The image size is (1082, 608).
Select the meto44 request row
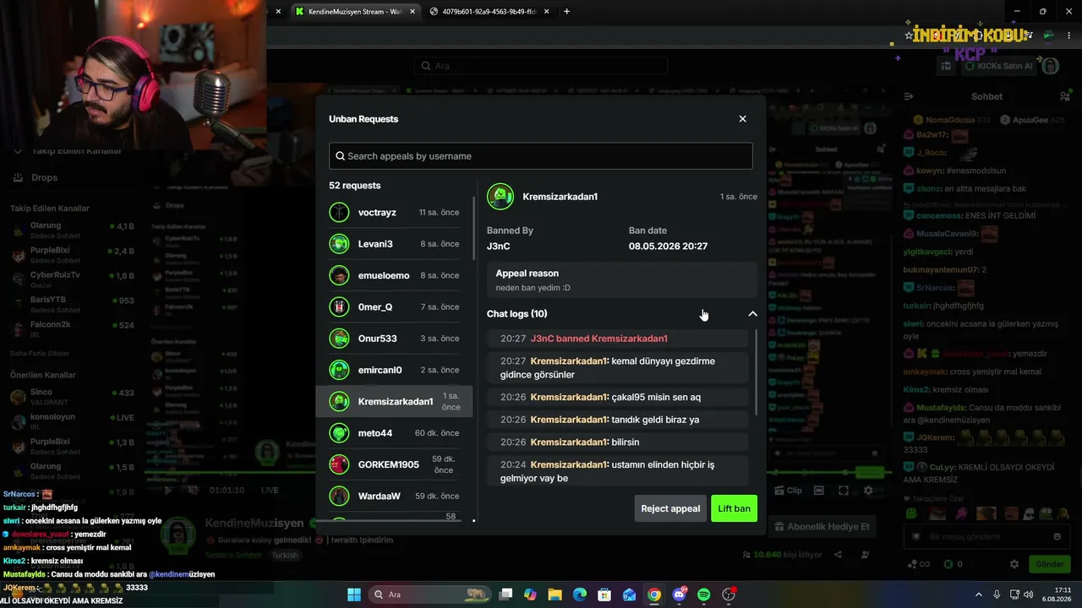tap(394, 433)
